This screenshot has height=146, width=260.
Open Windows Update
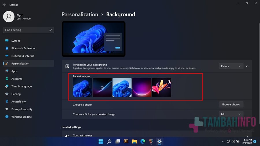pyautogui.click(x=29, y=117)
